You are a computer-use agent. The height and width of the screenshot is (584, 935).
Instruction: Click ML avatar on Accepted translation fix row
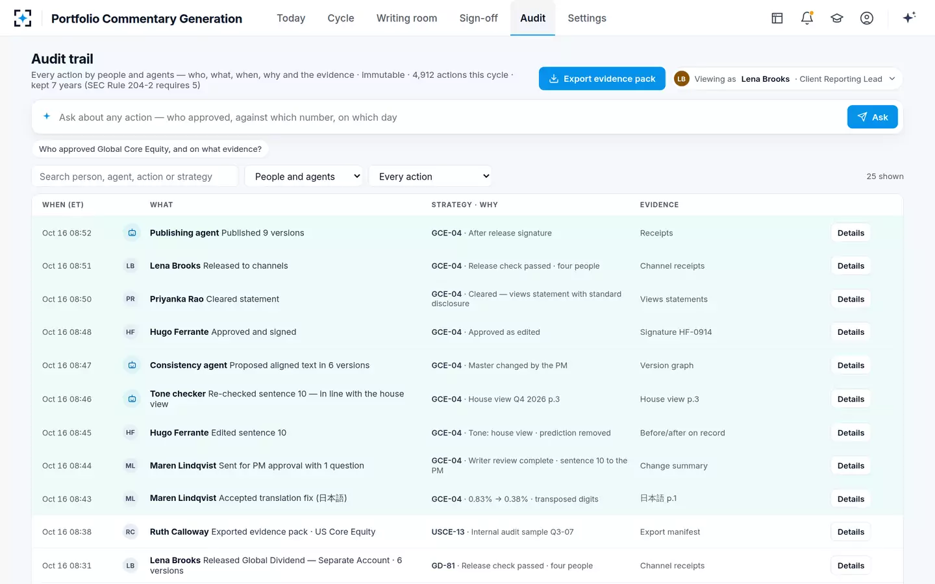[131, 499]
